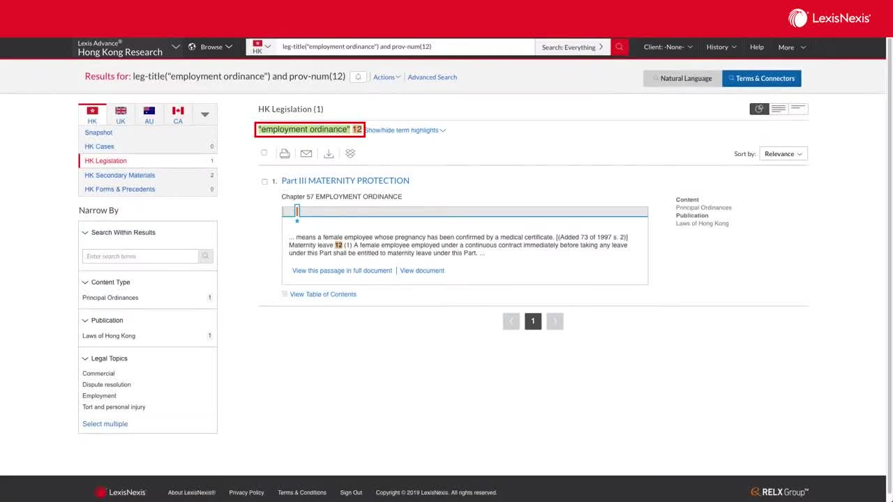Email results with envelope icon

306,153
